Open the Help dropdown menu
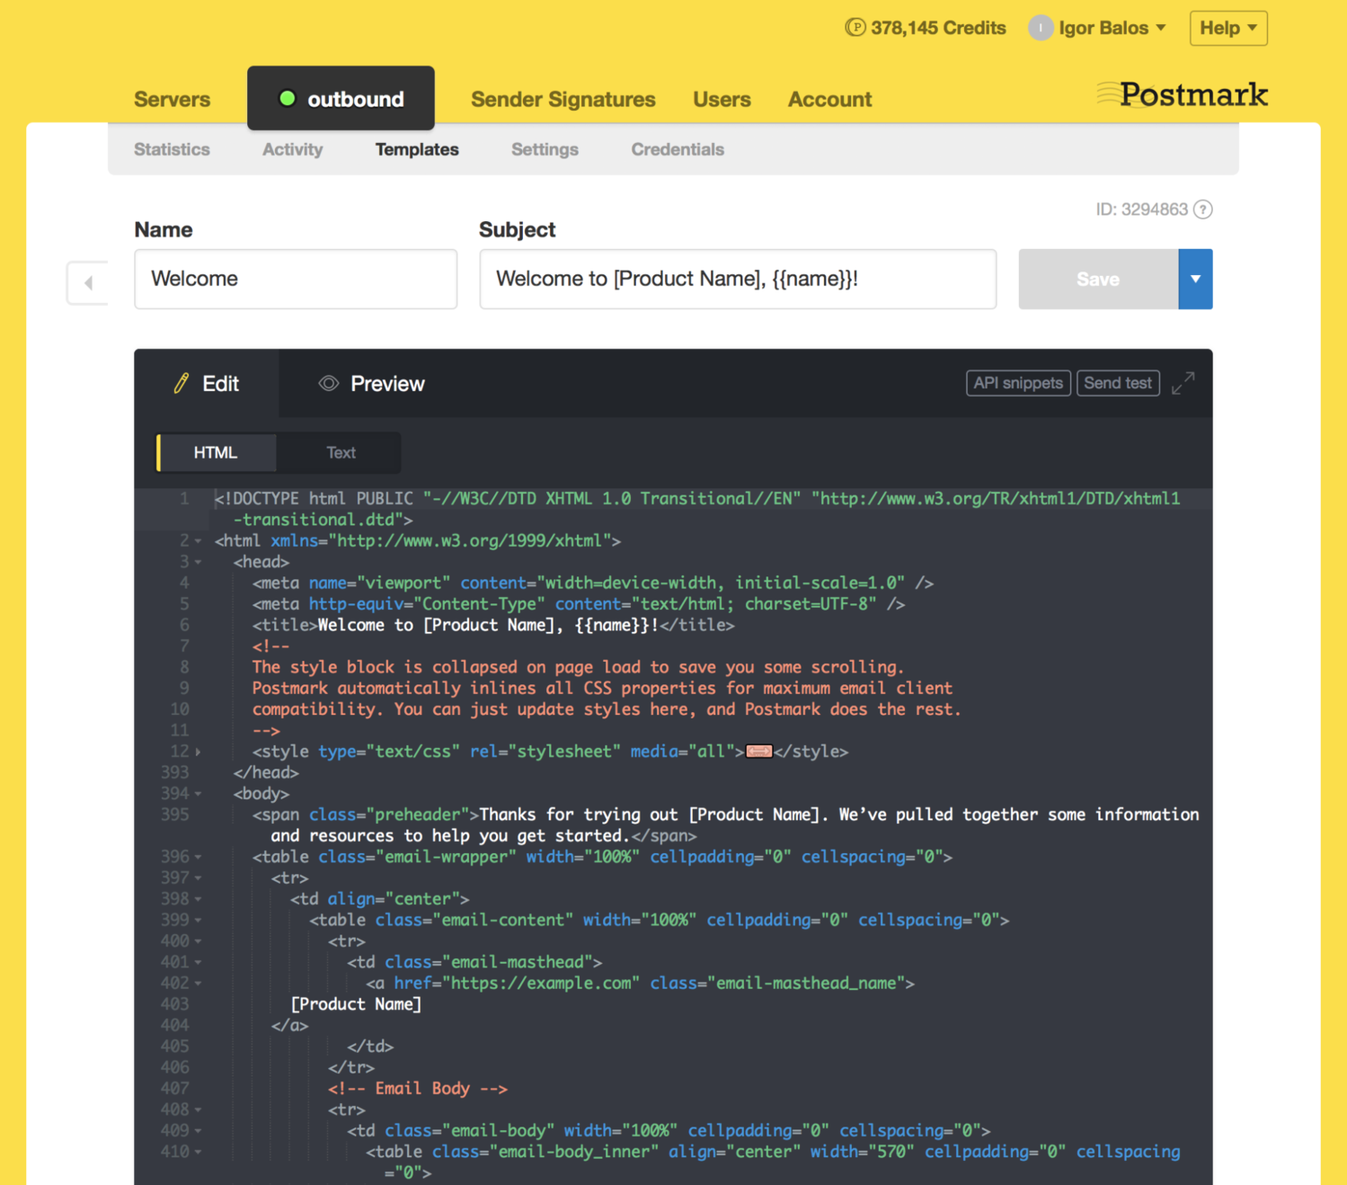 [x=1227, y=28]
